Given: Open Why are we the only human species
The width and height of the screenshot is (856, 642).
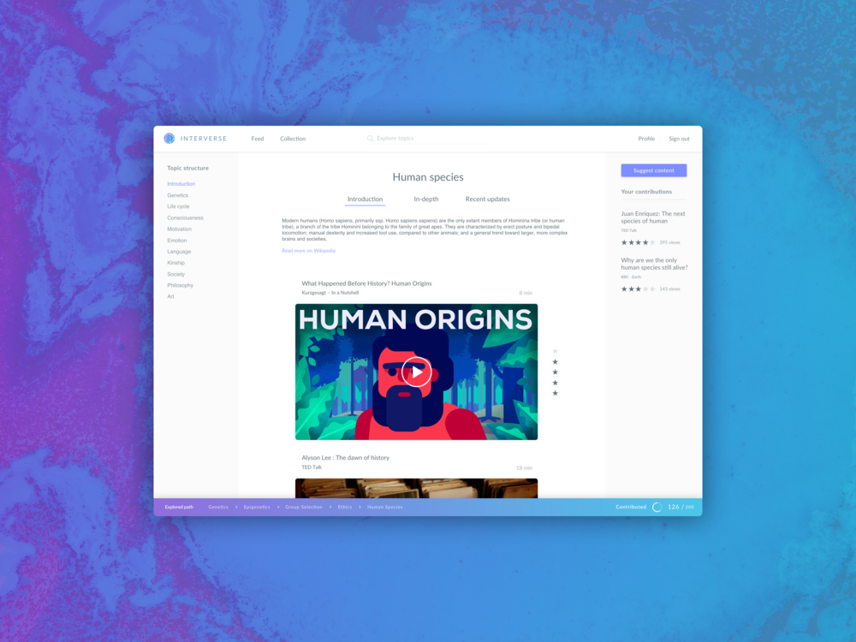Looking at the screenshot, I should click(654, 264).
